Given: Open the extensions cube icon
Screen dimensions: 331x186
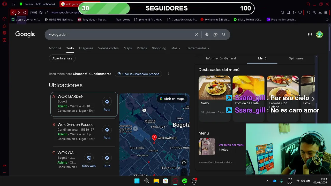Looking at the screenshot, I should [x=308, y=12].
